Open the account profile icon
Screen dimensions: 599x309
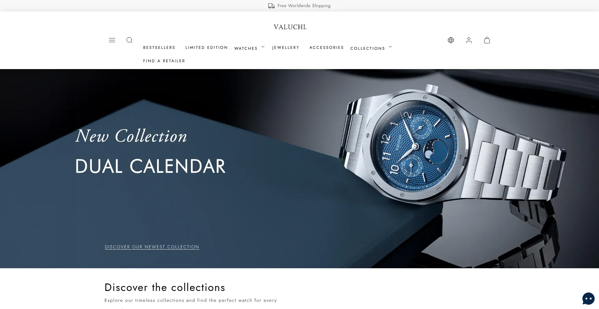(x=469, y=40)
